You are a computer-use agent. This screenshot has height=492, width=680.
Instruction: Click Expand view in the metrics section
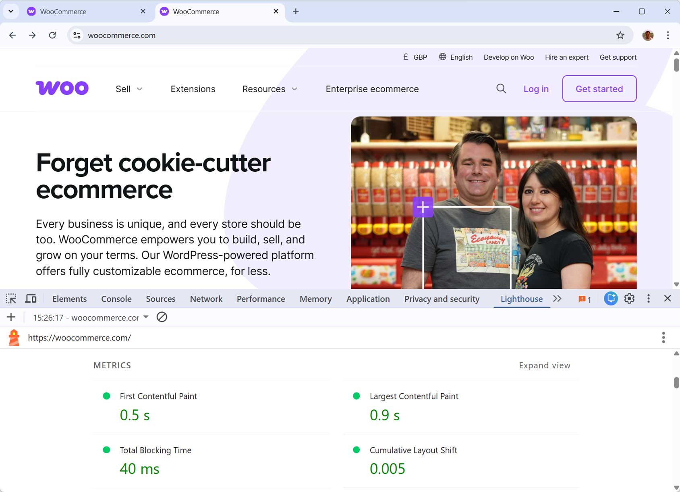pyautogui.click(x=545, y=365)
